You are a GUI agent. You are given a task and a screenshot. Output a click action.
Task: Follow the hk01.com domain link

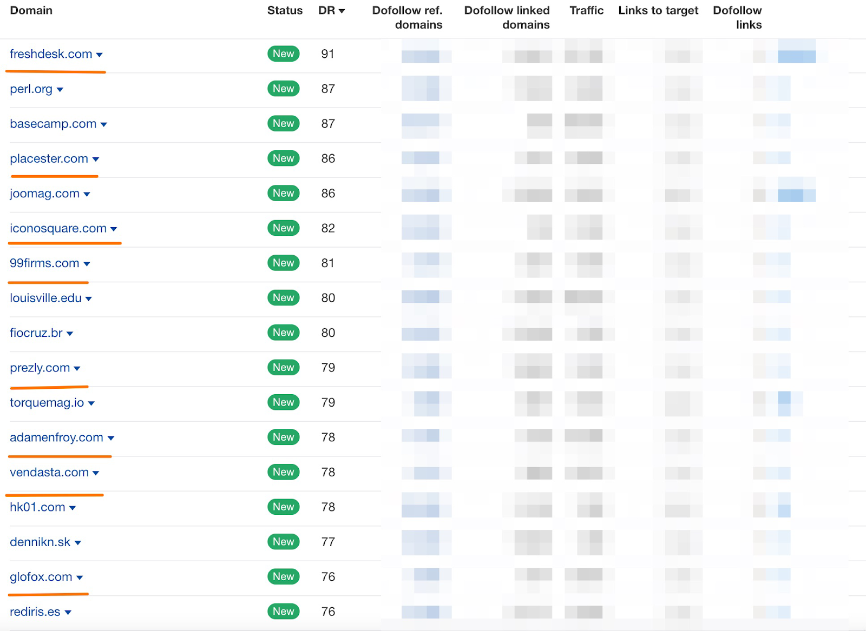(37, 507)
